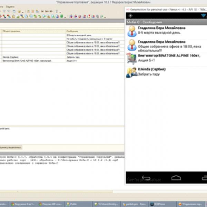Click the 'Сообщение' column header
This screenshot has width=207, height=207.
coord(72,31)
